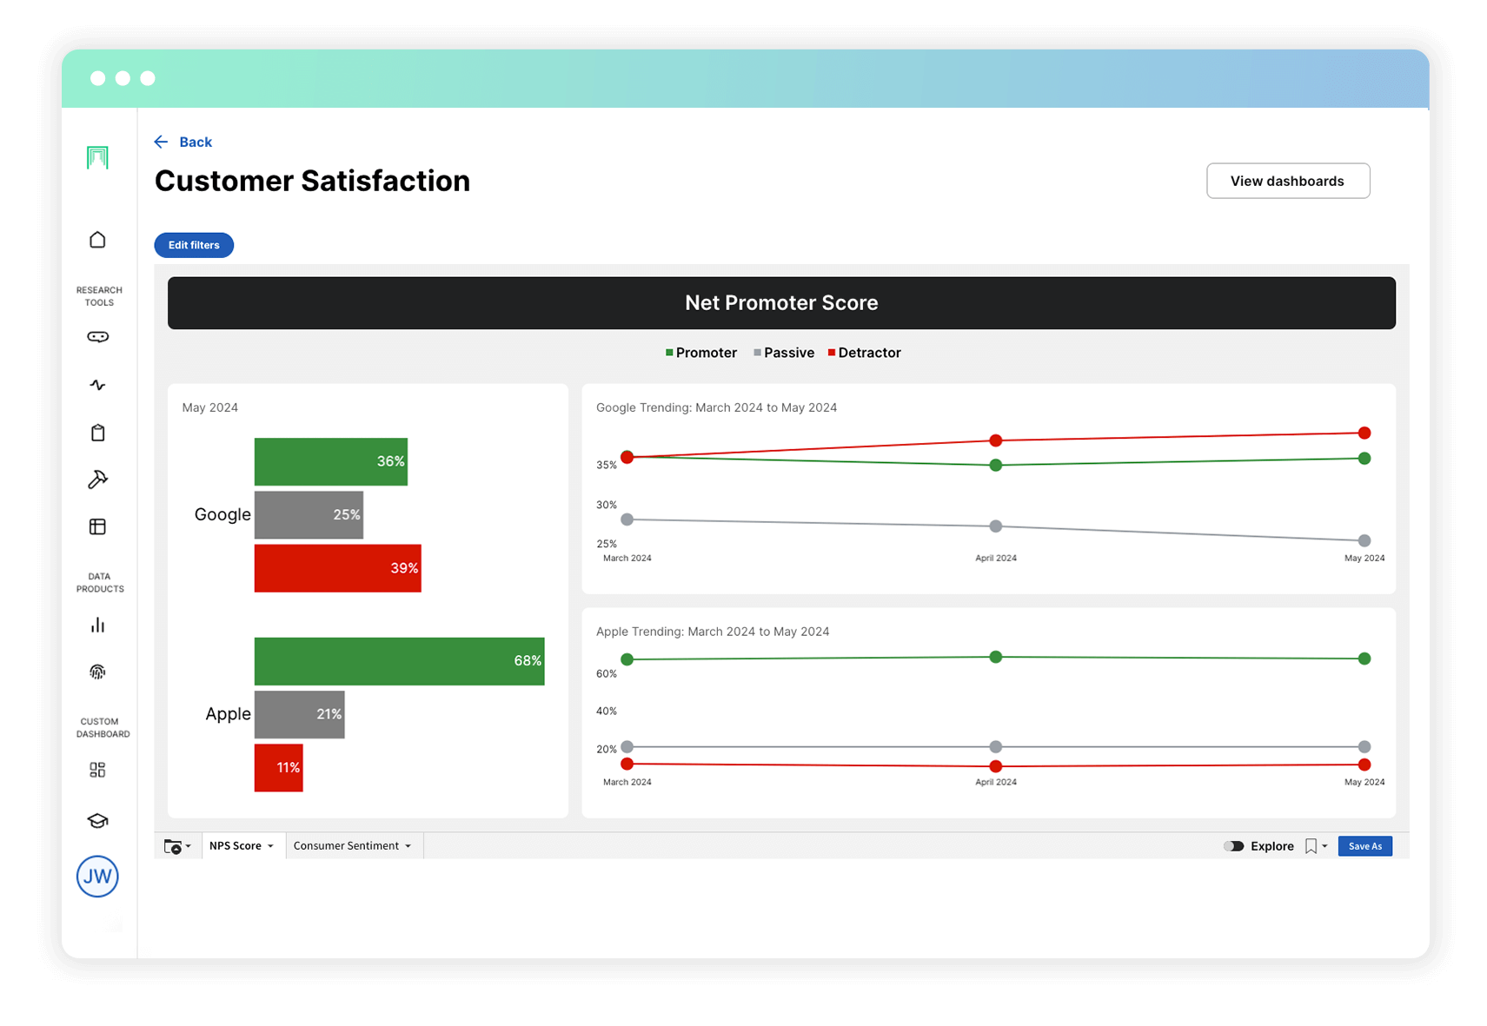Open the NPS Score dropdown
Viewport: 1487px width, 1026px height.
[242, 845]
